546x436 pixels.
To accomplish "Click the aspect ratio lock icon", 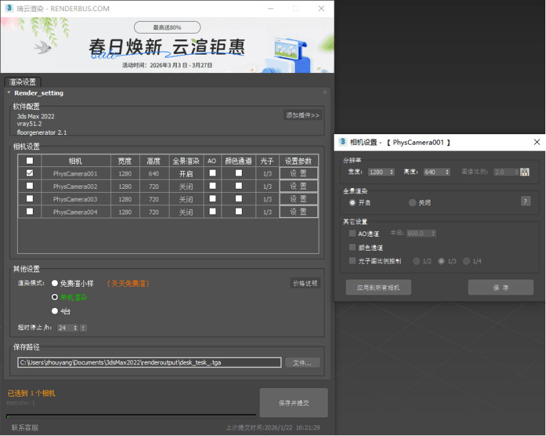I will (524, 172).
